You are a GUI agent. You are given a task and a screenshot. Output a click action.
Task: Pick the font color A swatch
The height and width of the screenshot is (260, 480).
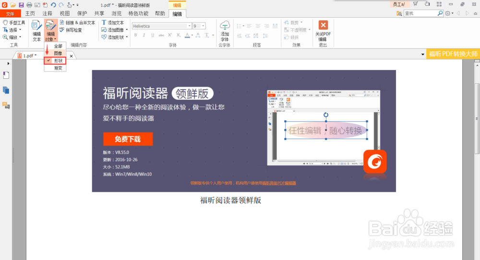tap(187, 35)
